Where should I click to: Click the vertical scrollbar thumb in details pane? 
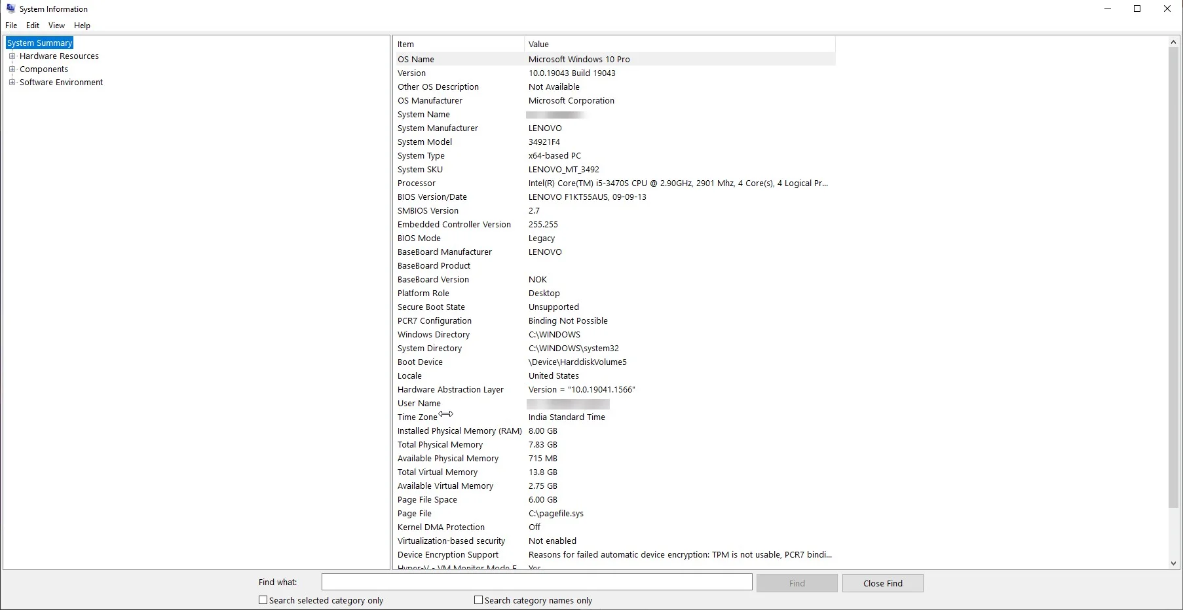click(x=1173, y=277)
